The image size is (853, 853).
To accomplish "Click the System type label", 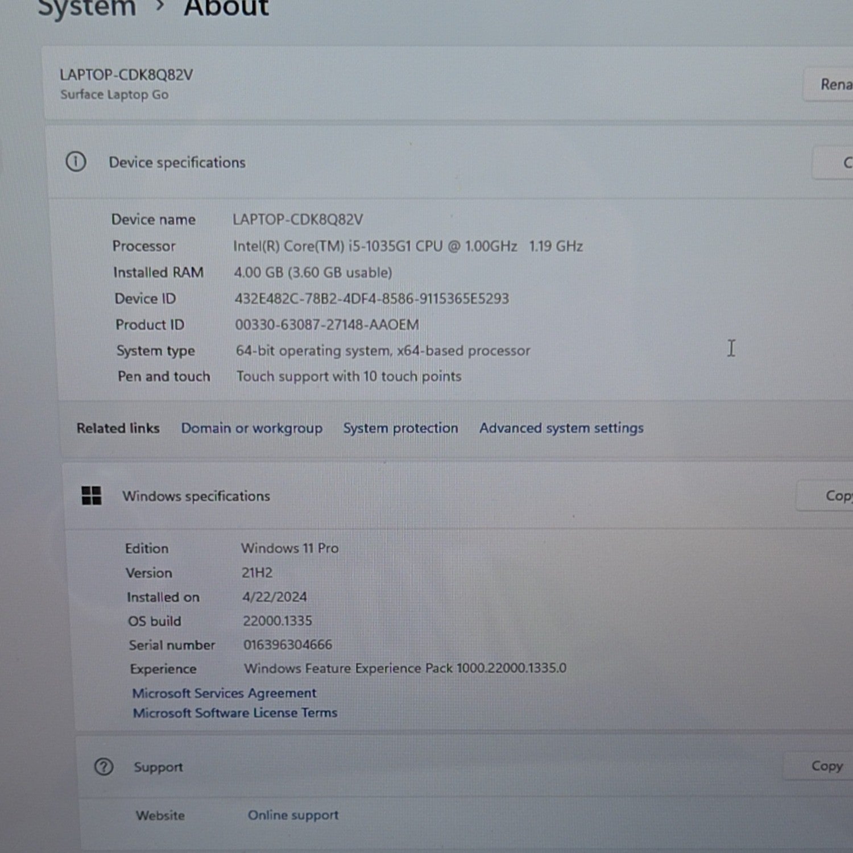I will [156, 351].
